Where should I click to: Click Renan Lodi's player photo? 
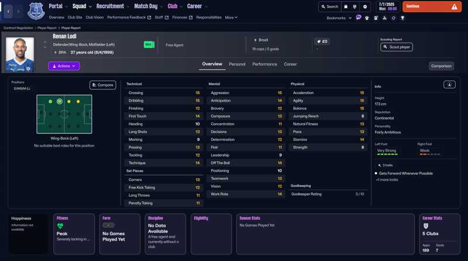(20, 54)
